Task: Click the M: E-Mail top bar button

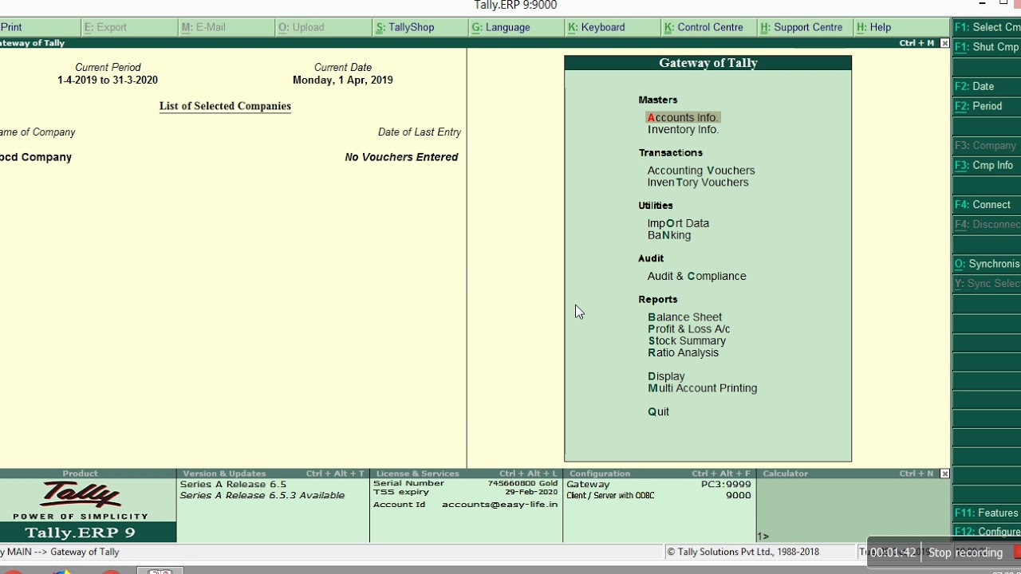Action: coord(203,27)
